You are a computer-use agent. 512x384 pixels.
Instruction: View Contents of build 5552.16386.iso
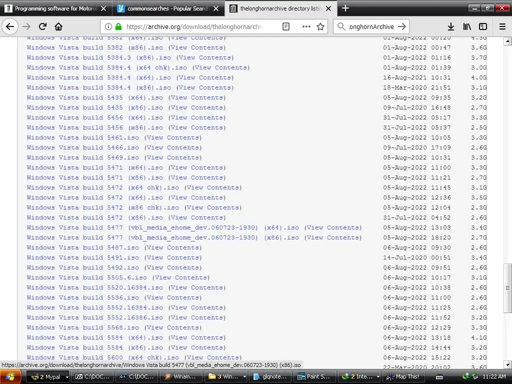tap(197, 317)
